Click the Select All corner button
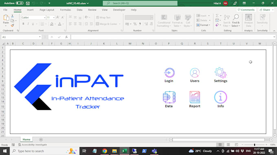This screenshot has width=277, height=155. point(3,44)
